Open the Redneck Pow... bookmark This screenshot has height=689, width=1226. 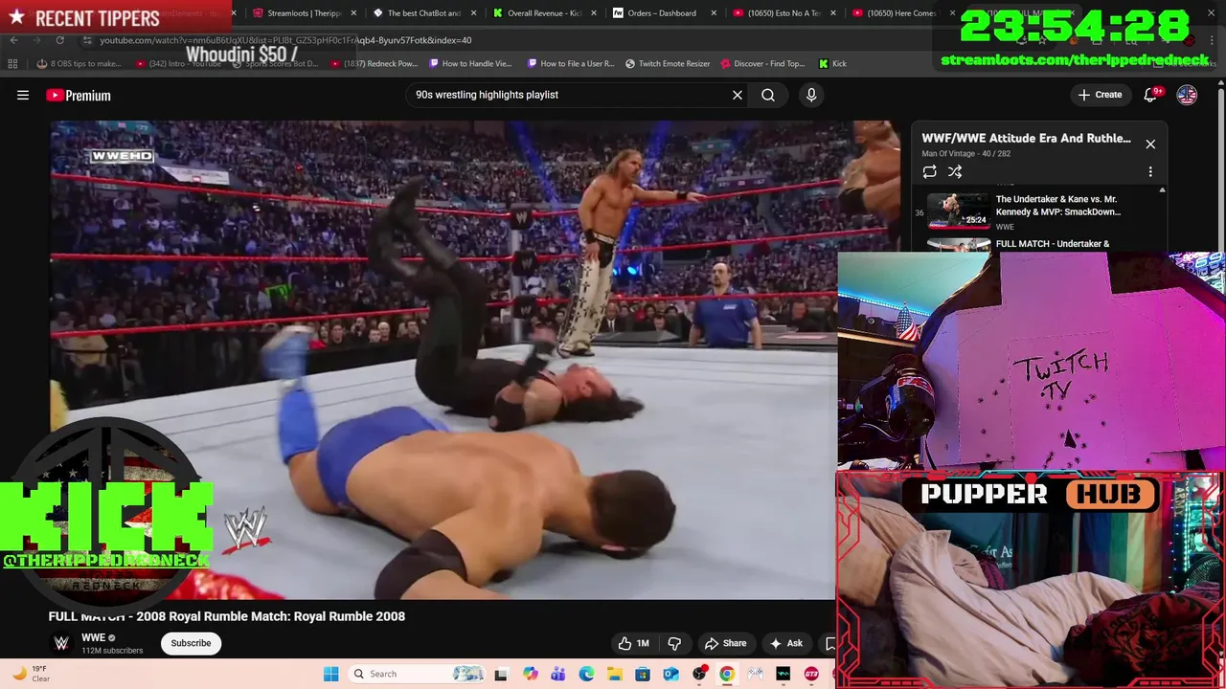tap(374, 64)
